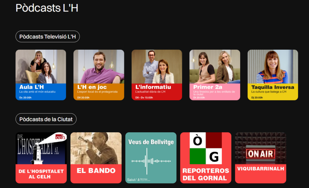
Task: Open the Viquibarrinalh podcast card
Action: [260, 158]
